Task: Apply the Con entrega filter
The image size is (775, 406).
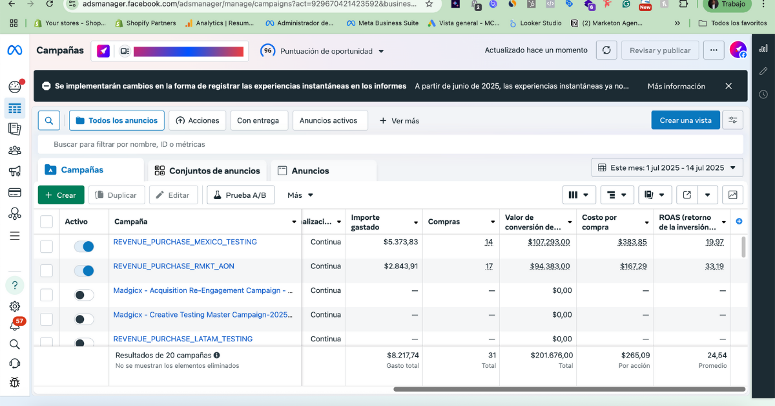Action: pyautogui.click(x=258, y=120)
